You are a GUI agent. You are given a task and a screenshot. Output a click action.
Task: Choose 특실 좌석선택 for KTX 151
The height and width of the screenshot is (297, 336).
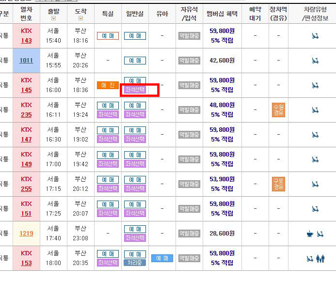click(108, 213)
